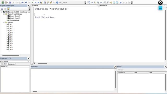Viewport: 167px width, 94px height.
Task: Switch to the Alphabetic tab
Action: (4, 64)
